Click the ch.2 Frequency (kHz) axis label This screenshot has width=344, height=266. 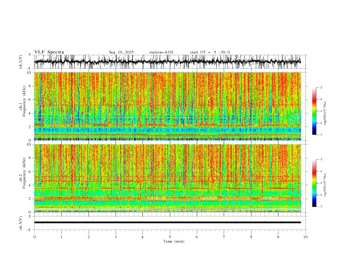tap(22, 173)
